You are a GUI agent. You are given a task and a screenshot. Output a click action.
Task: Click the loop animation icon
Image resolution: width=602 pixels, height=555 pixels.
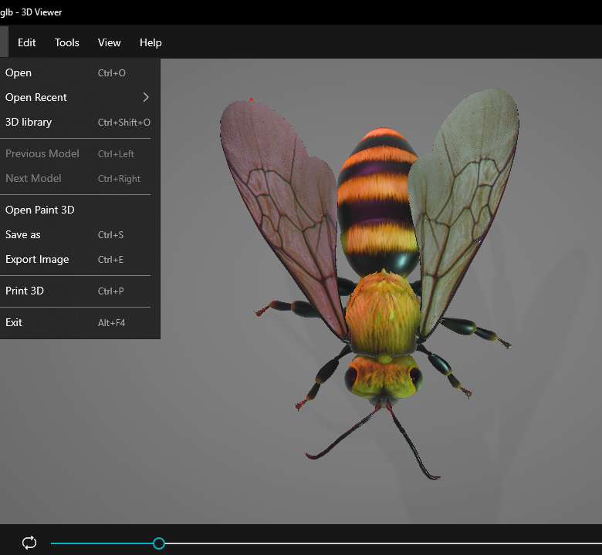[x=29, y=543]
